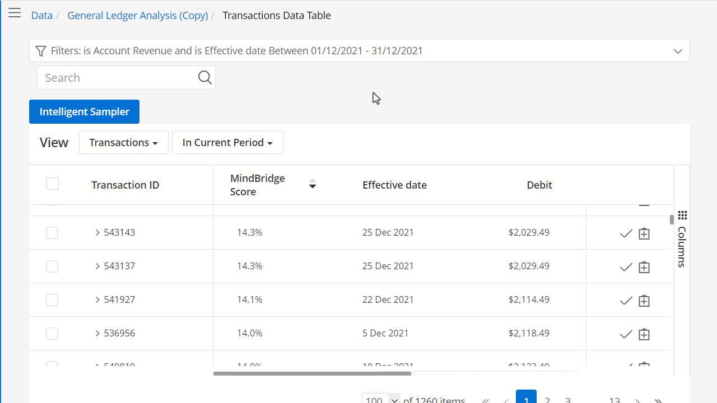Check the box for transaction 541927
This screenshot has height=403, width=717.
52,299
